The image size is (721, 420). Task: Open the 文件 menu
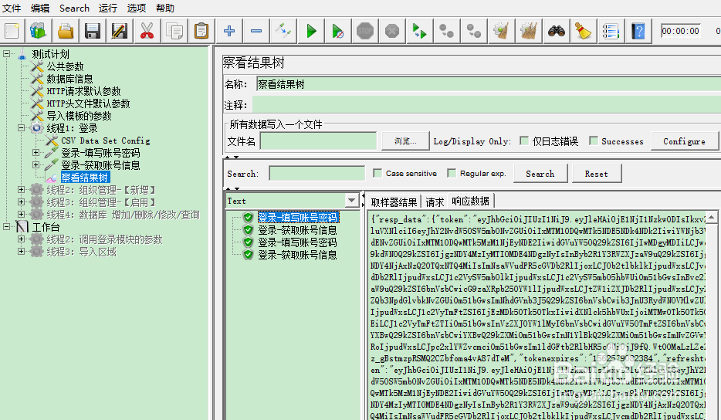tap(12, 8)
